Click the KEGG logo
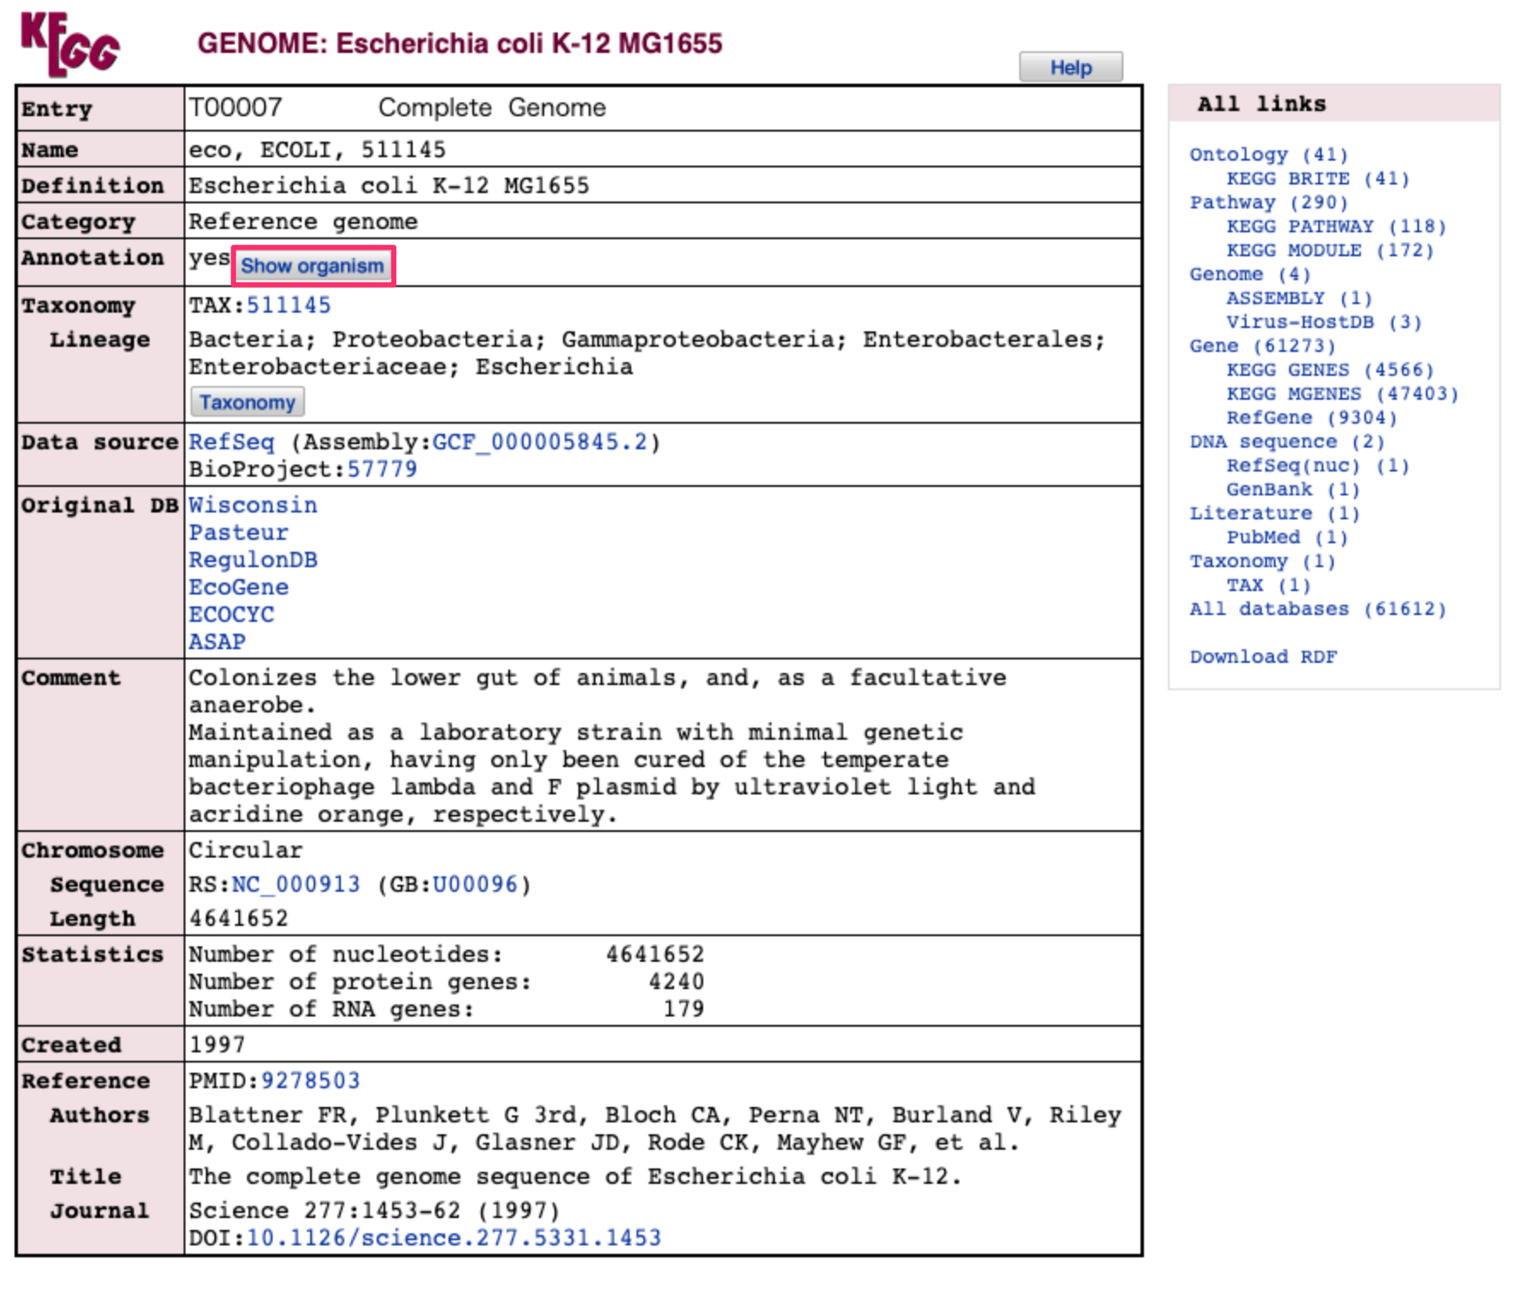 pyautogui.click(x=70, y=44)
